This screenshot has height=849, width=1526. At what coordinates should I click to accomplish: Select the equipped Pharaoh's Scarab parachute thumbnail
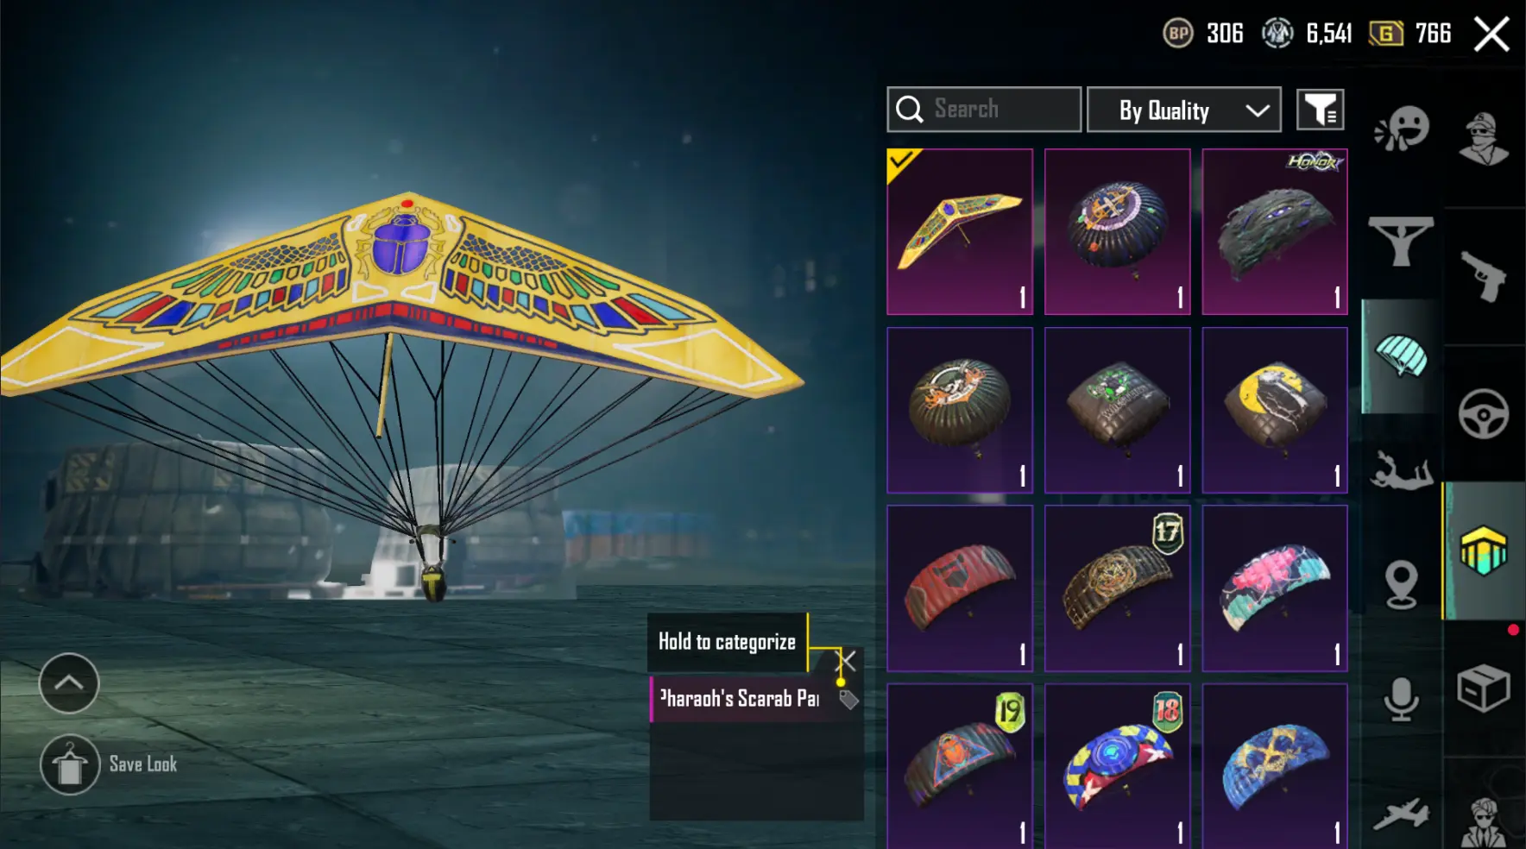[960, 231]
